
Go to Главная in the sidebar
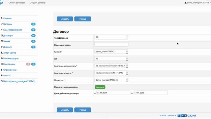tap(7, 19)
